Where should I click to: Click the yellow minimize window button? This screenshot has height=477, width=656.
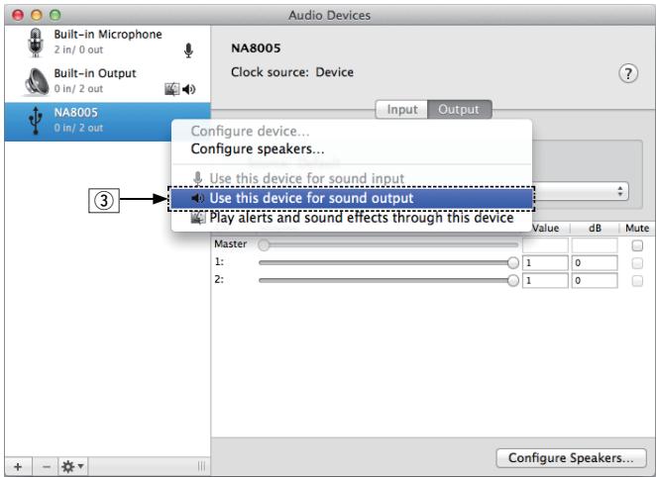click(x=37, y=16)
